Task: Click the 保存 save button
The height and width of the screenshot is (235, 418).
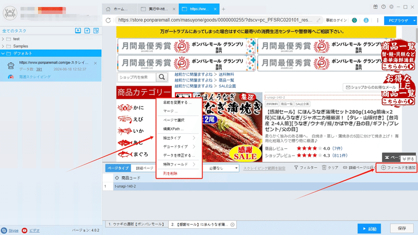Action: tap(402, 228)
